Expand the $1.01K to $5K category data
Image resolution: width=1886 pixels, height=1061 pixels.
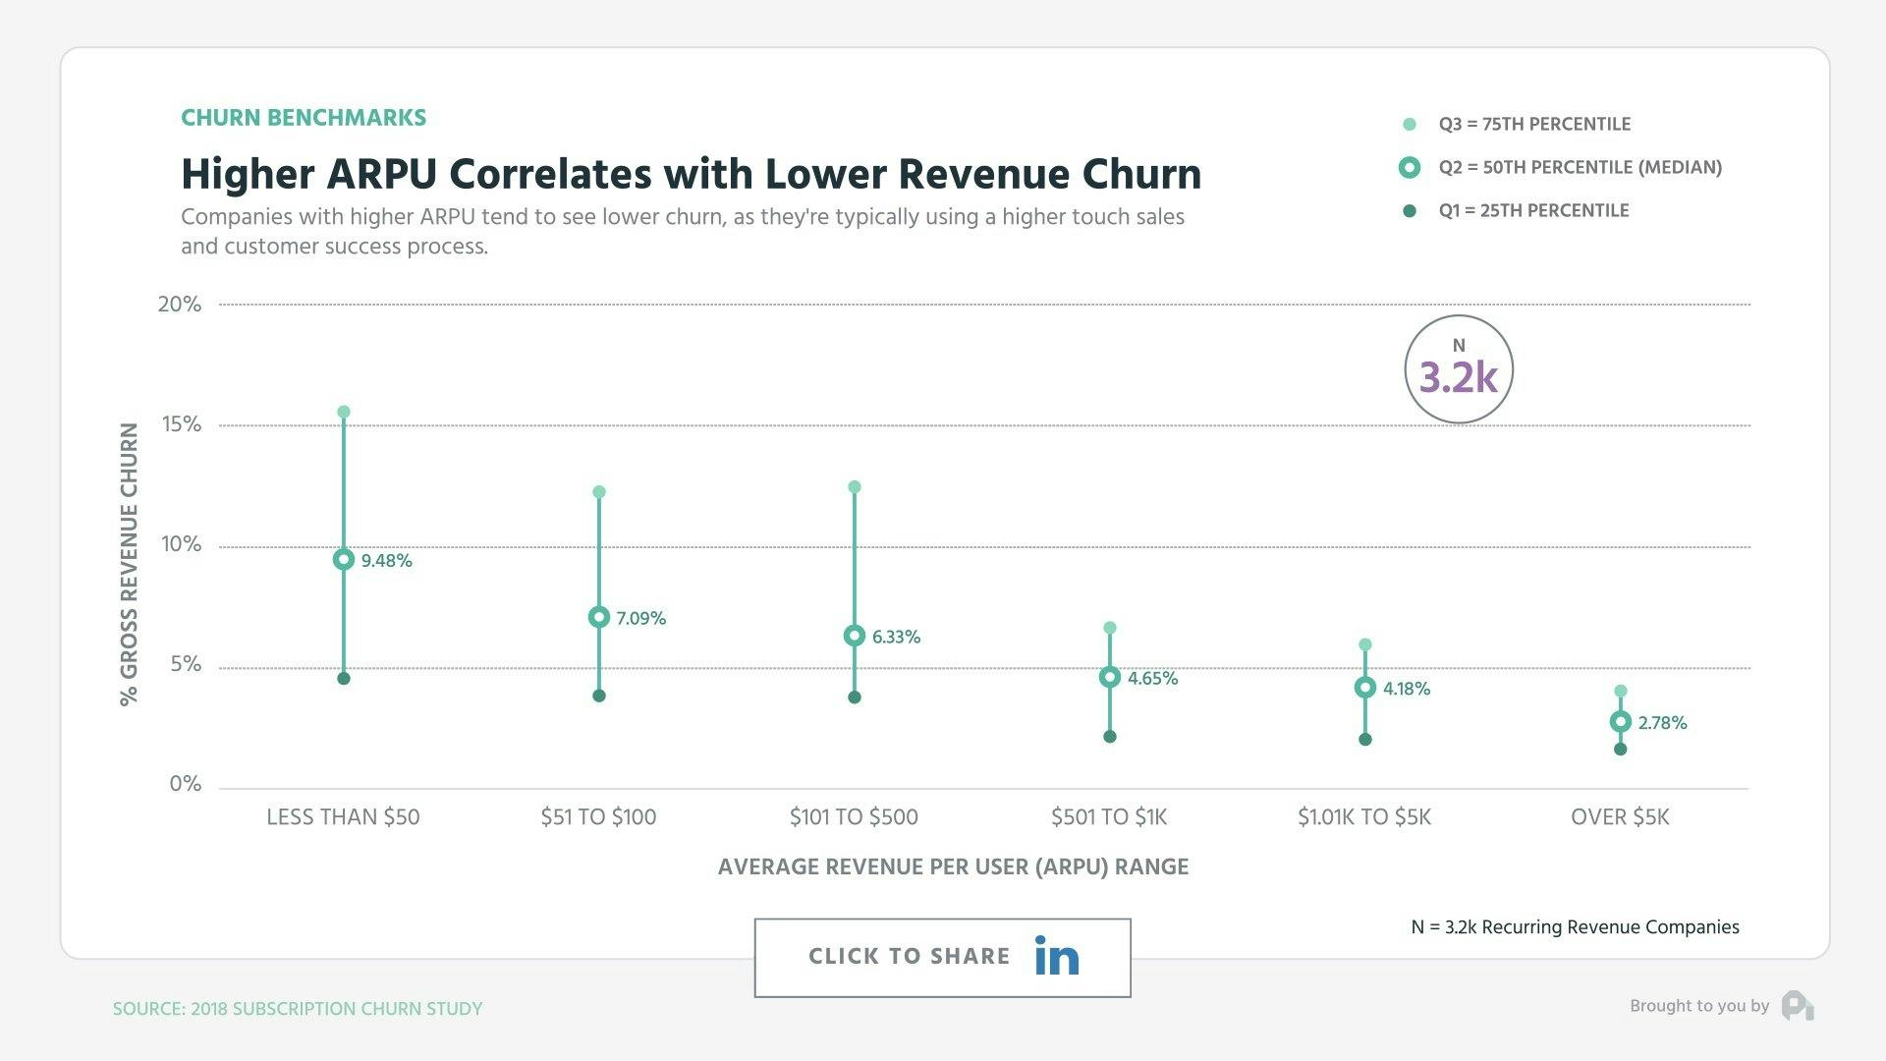(1364, 816)
